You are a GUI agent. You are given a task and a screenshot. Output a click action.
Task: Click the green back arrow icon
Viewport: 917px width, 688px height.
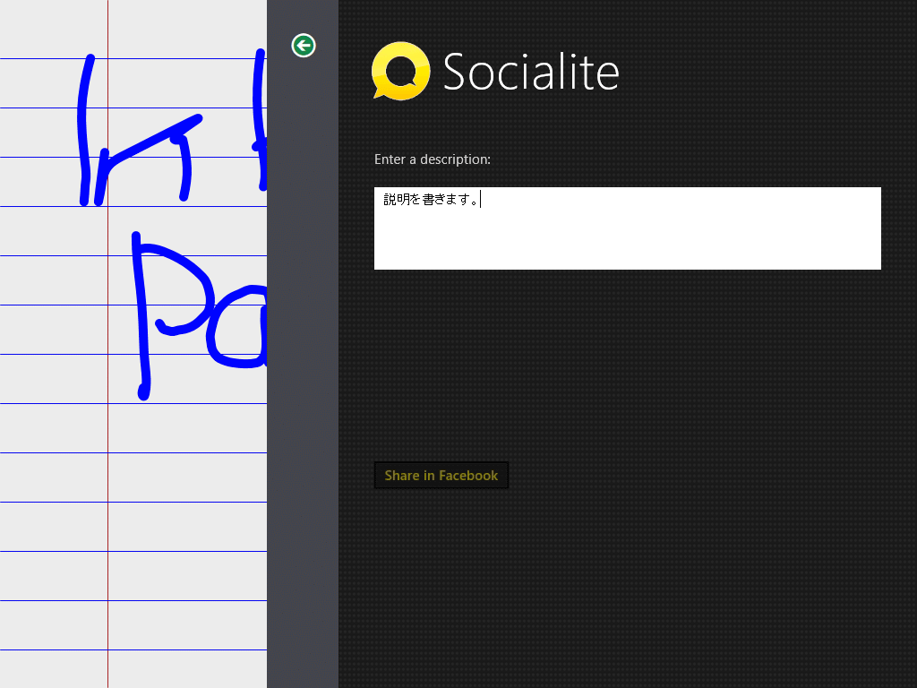coord(304,45)
